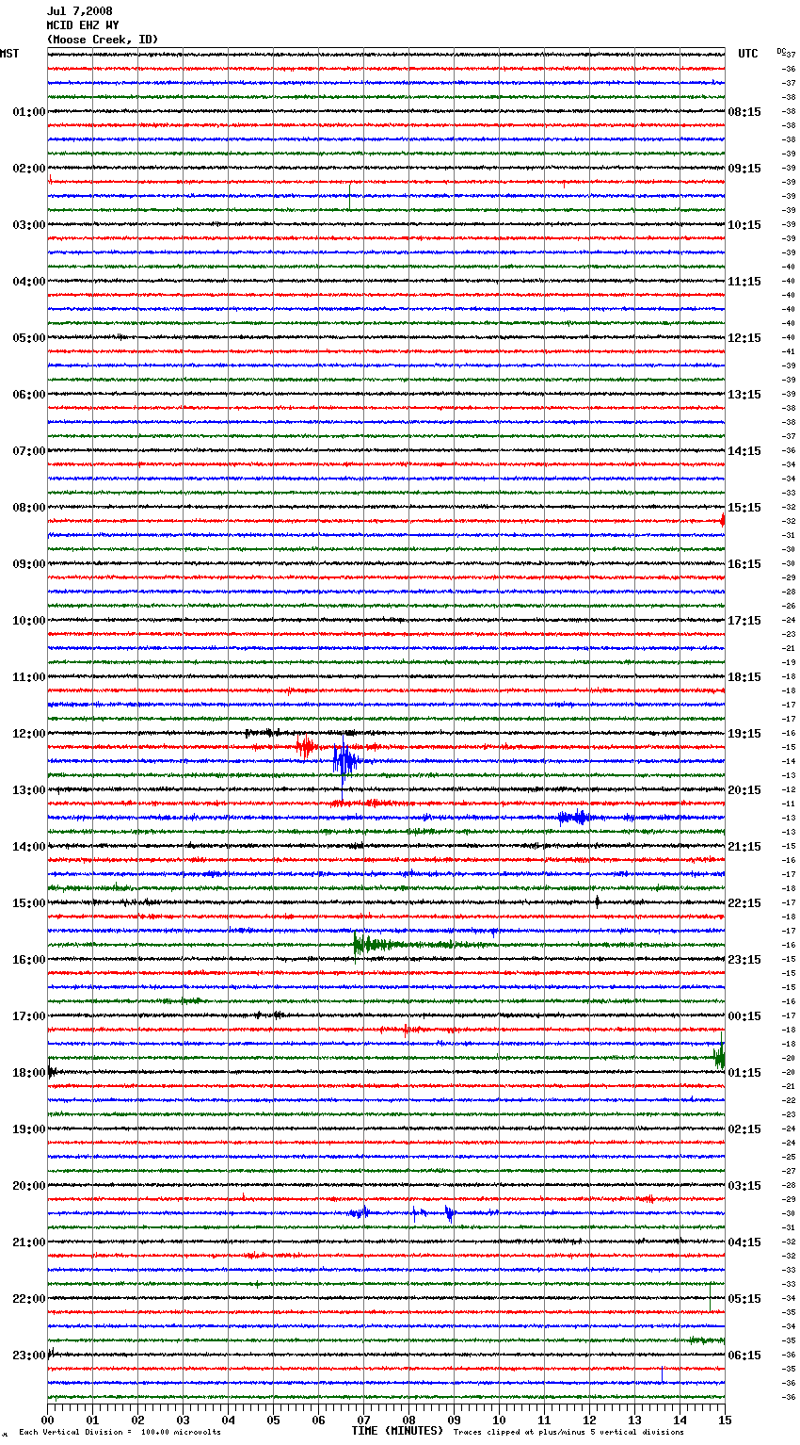Click the 10:00 MST hour label
The image size is (800, 1445).
tap(29, 621)
